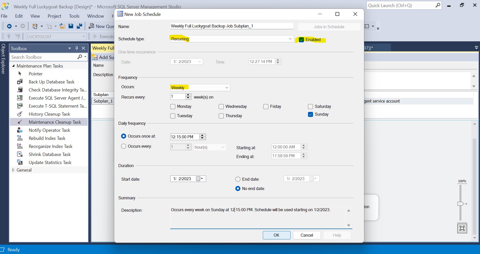Click the Save All toolbar icon

(x=79, y=26)
